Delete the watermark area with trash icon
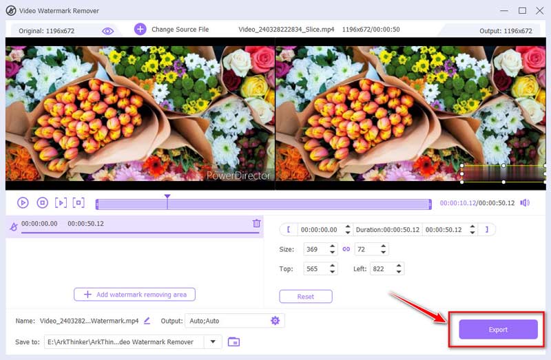 click(x=256, y=223)
